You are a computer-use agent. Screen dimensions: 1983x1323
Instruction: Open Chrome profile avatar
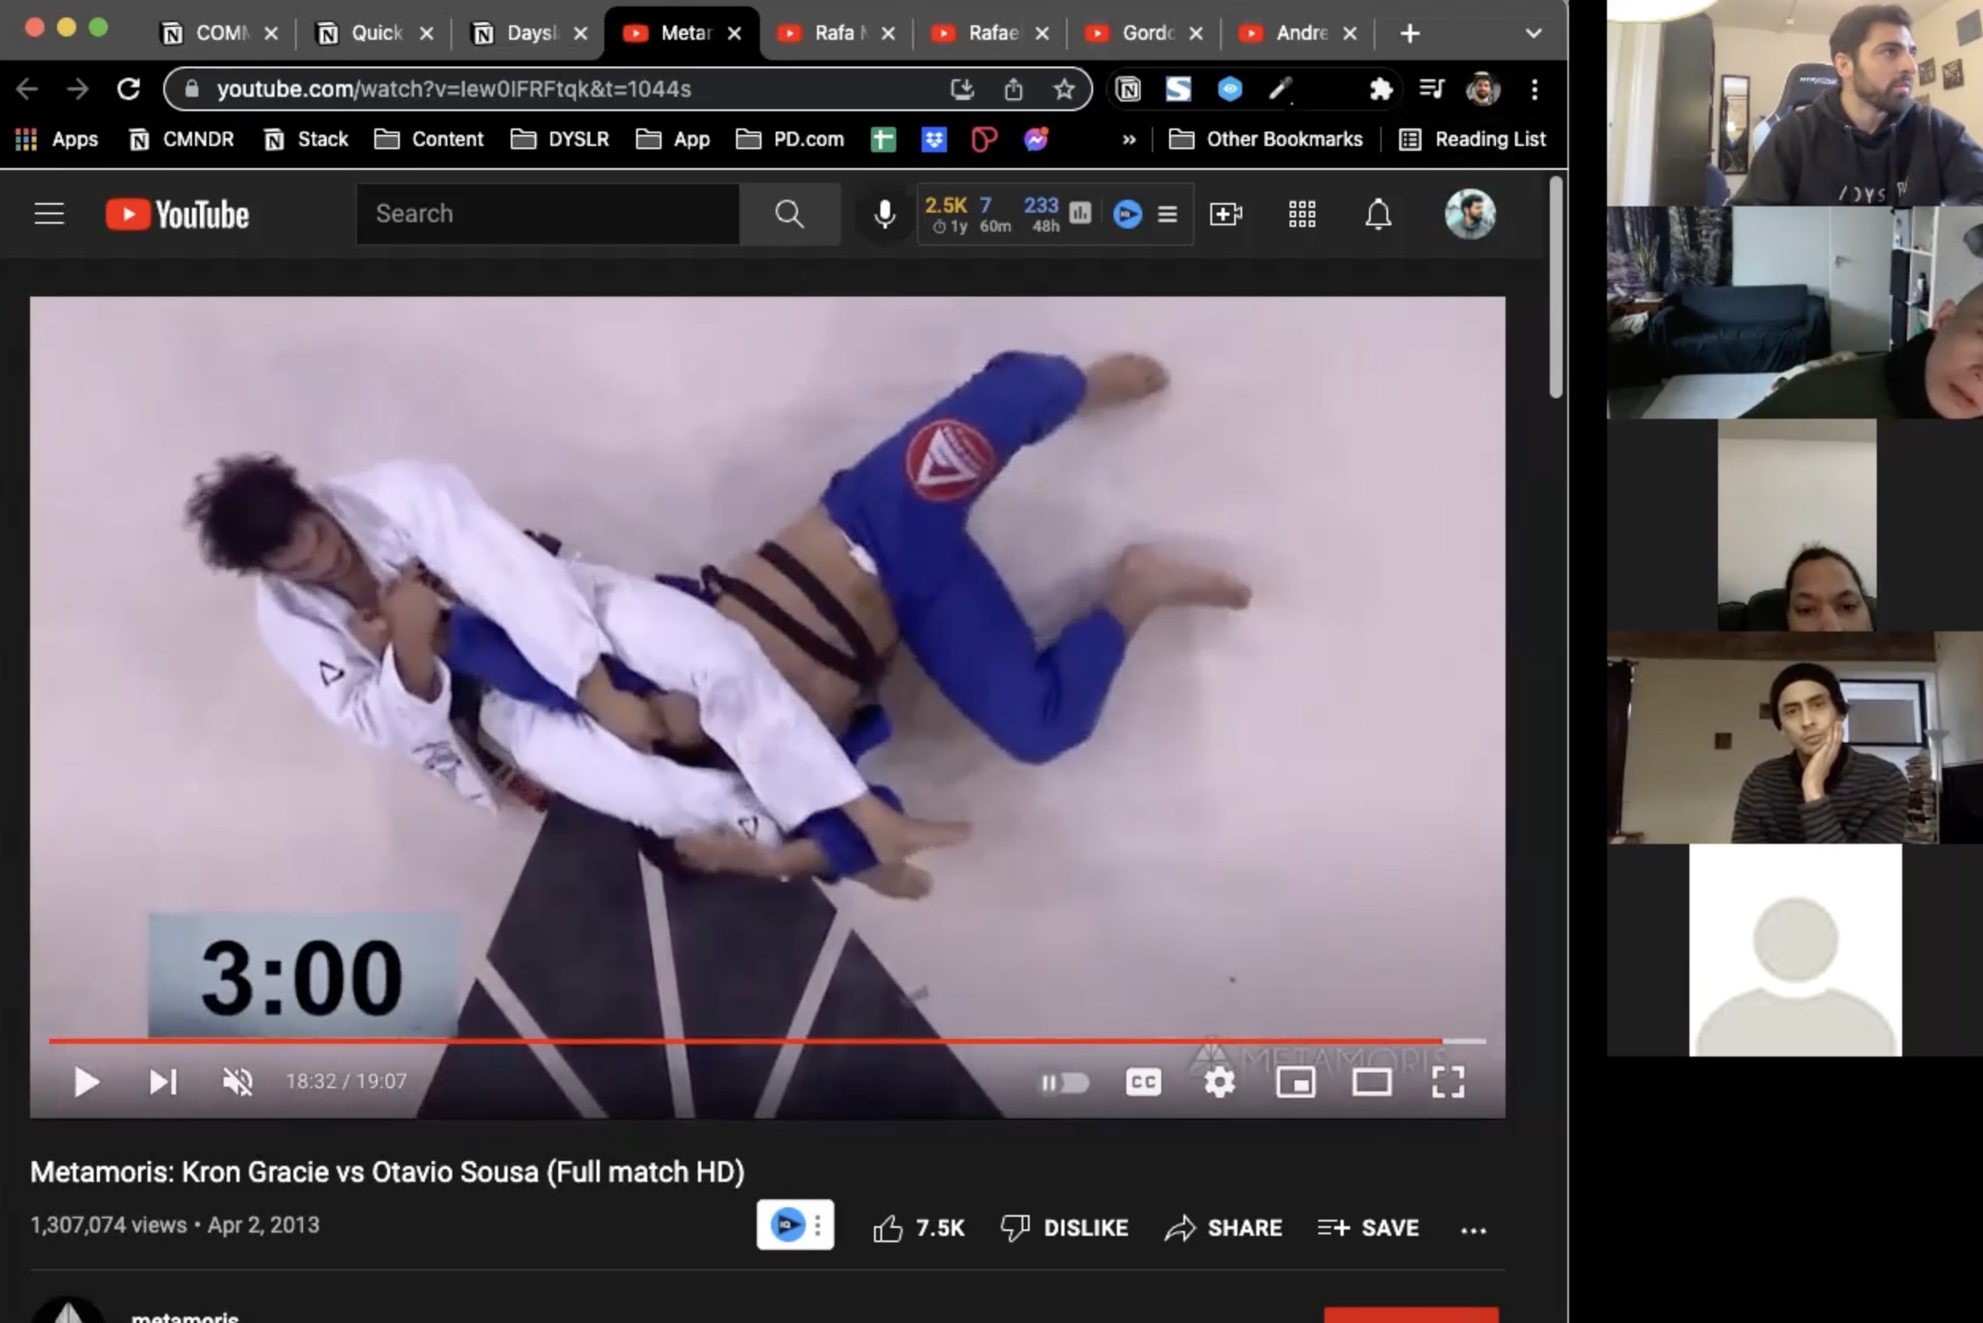click(1482, 89)
